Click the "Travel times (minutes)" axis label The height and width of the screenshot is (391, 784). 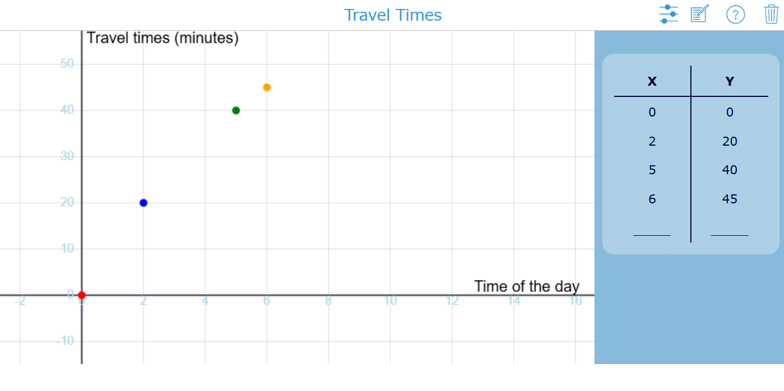(x=163, y=38)
